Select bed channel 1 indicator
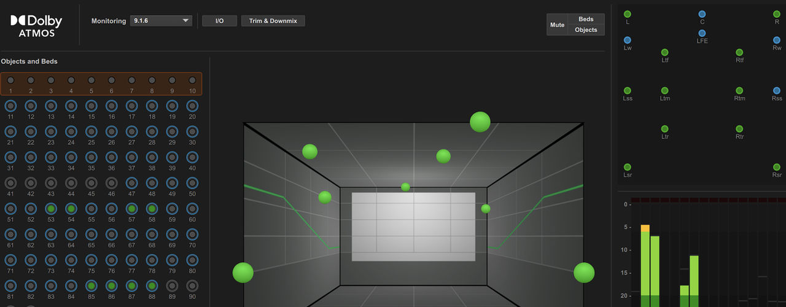 (x=10, y=80)
